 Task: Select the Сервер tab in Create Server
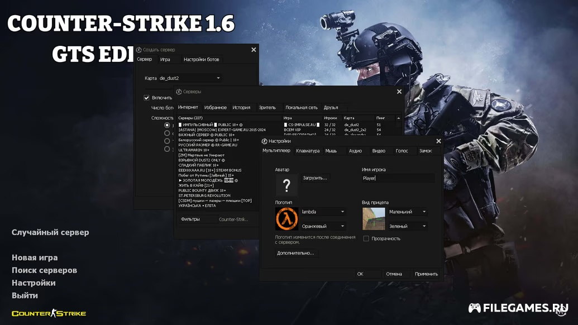click(144, 59)
